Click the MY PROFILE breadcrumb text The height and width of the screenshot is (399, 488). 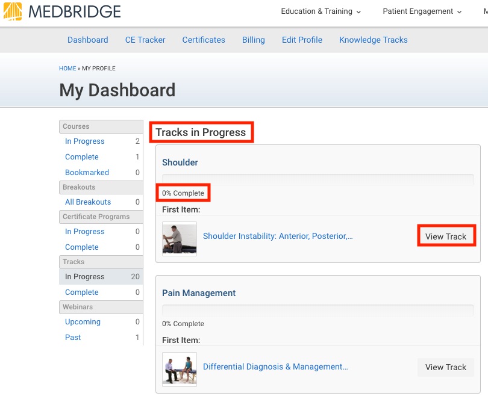pos(99,69)
